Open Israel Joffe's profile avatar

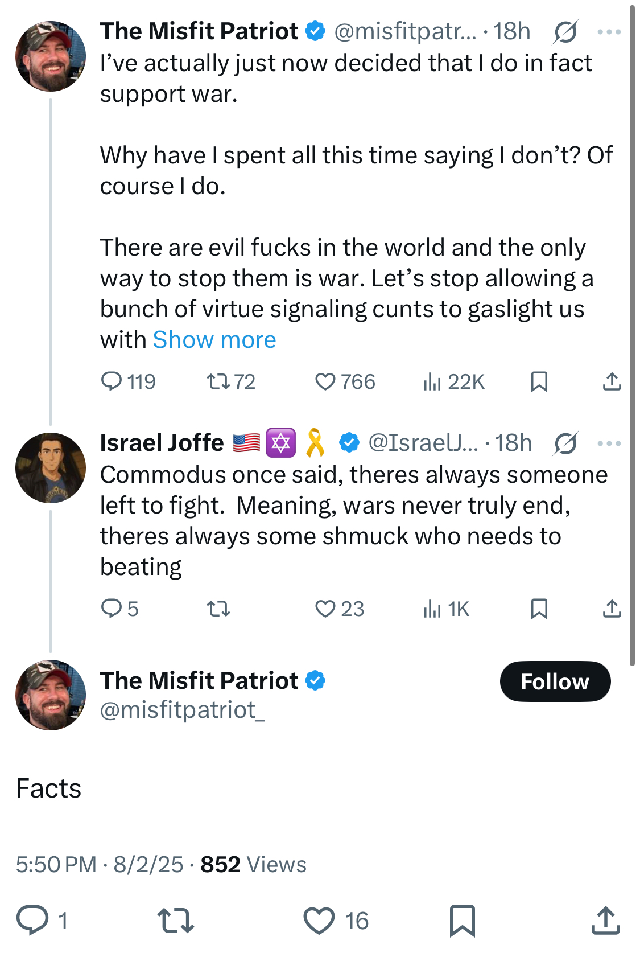click(51, 468)
